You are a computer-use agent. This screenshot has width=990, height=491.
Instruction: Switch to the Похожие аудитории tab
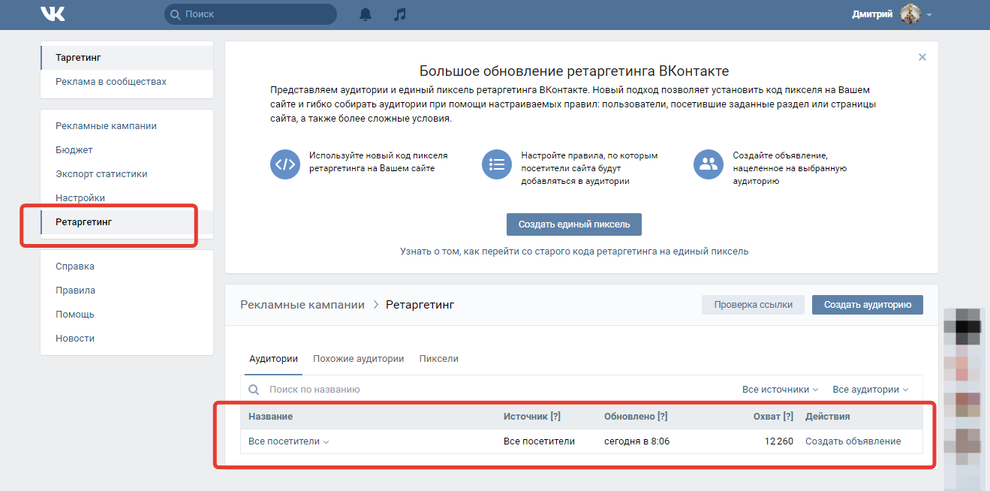coord(359,359)
